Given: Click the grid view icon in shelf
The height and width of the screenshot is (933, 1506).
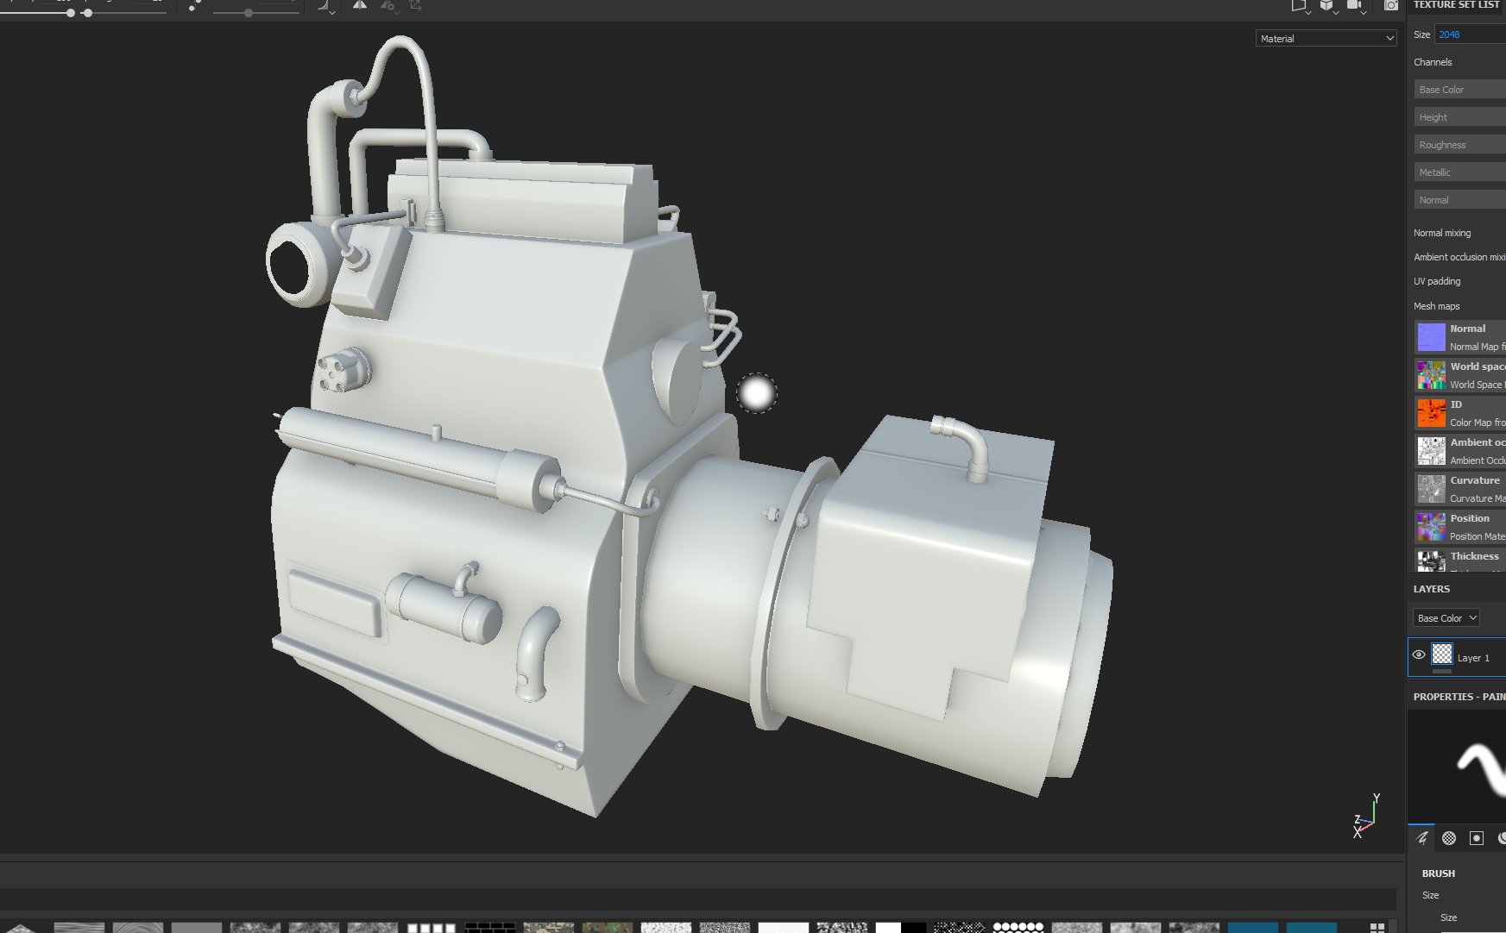Looking at the screenshot, I should coord(1377,928).
